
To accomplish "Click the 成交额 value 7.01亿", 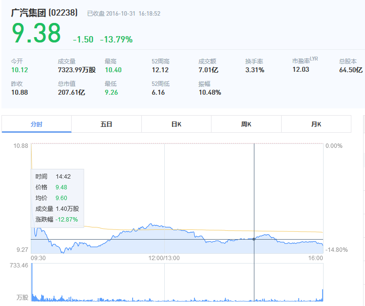I will pyautogui.click(x=209, y=70).
